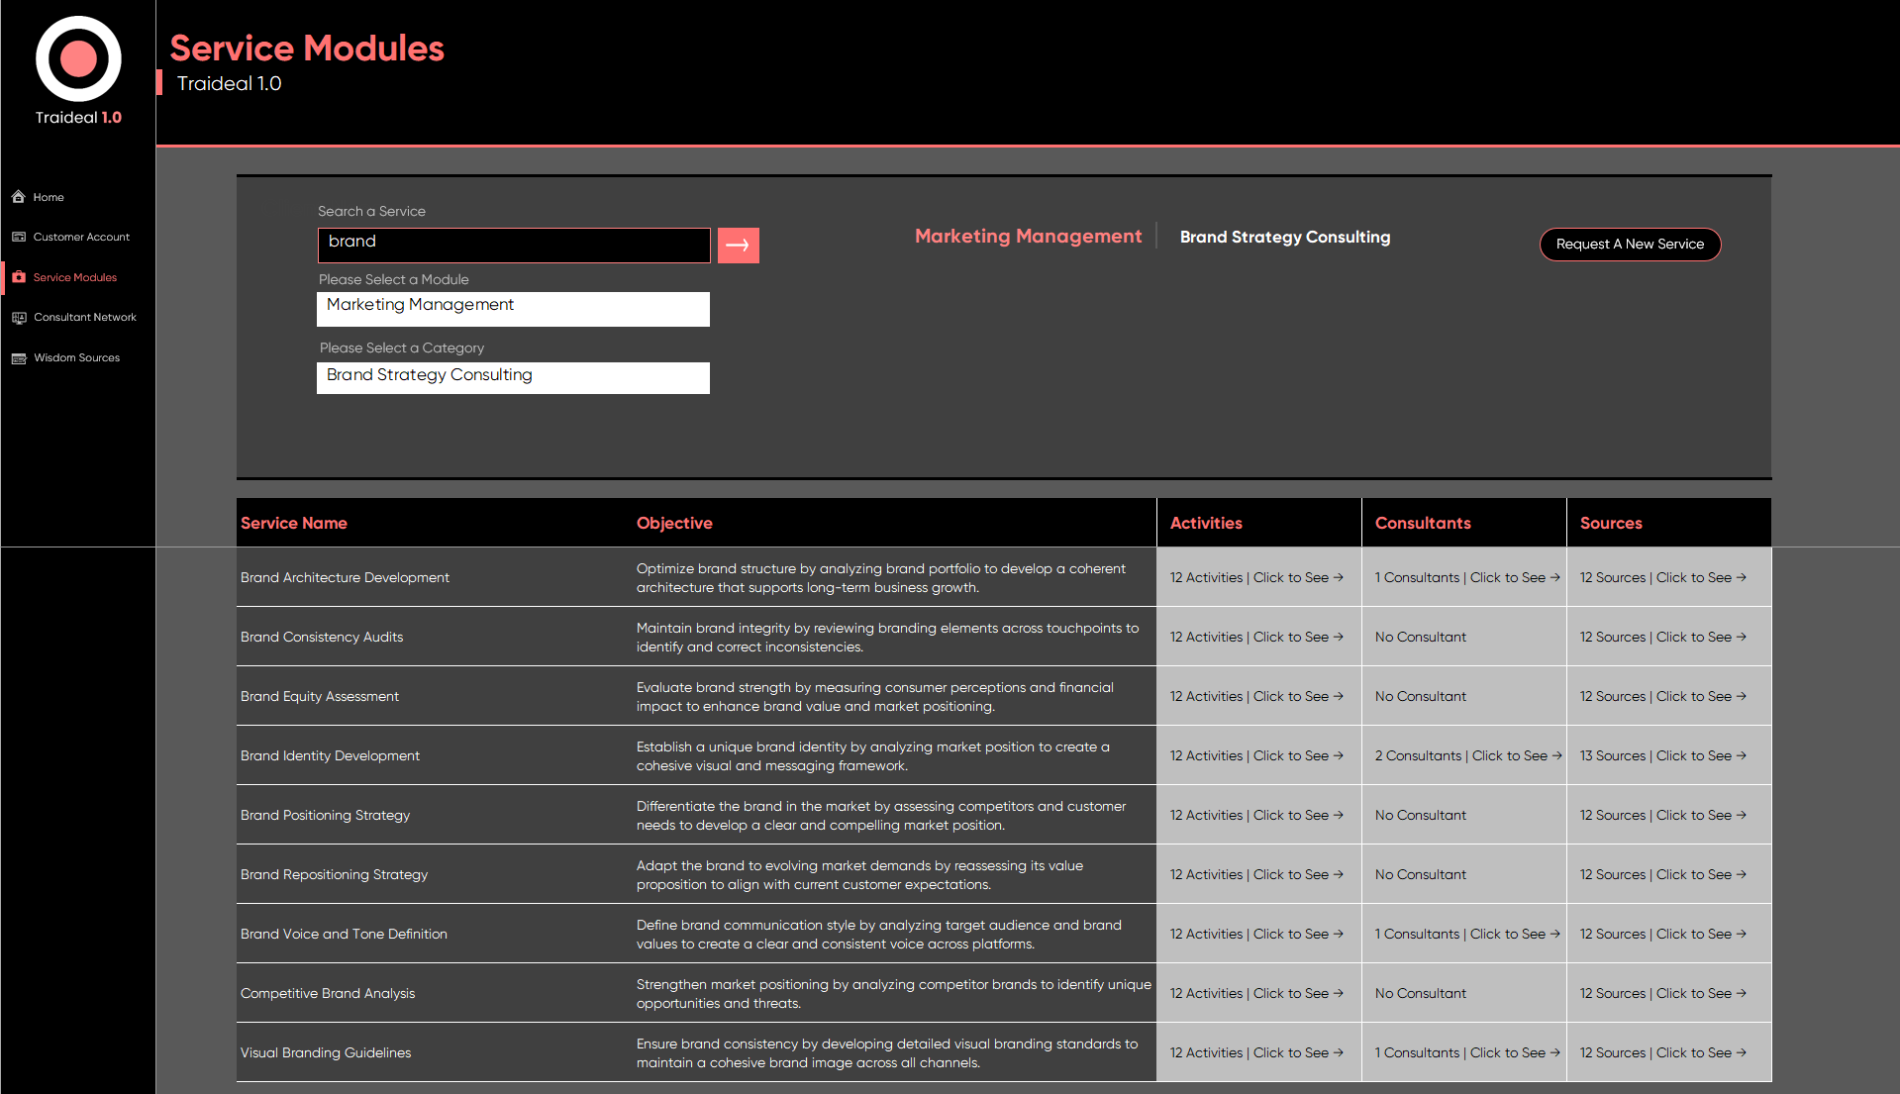Click the Search a Service input field
The height and width of the screenshot is (1094, 1900).
(x=513, y=245)
